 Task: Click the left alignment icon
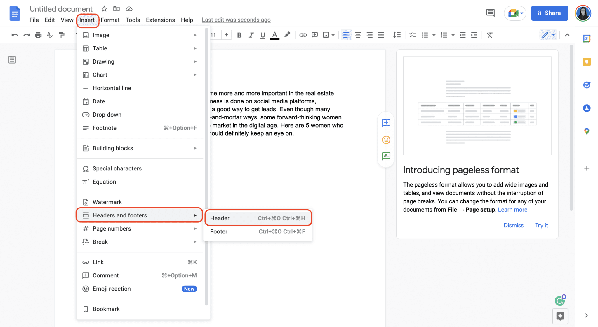(346, 35)
